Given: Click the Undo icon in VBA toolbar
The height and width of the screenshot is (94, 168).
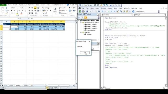Looking at the screenshot, I should [103, 11].
